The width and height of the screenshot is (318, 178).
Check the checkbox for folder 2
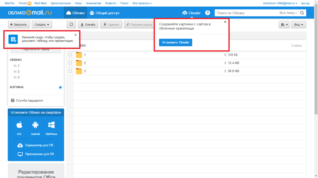(70, 63)
